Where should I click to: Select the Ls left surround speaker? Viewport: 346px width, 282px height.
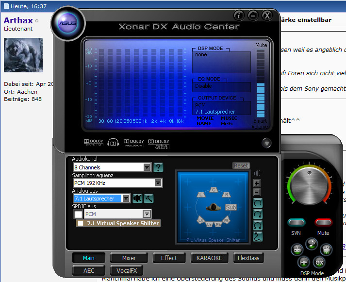click(x=200, y=220)
